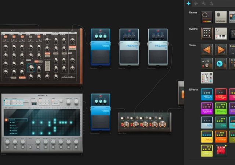Image resolution: width=235 pixels, height=165 pixels.
Task: Add the olive Compressor pedal beside Crusher
Action: 232,136
